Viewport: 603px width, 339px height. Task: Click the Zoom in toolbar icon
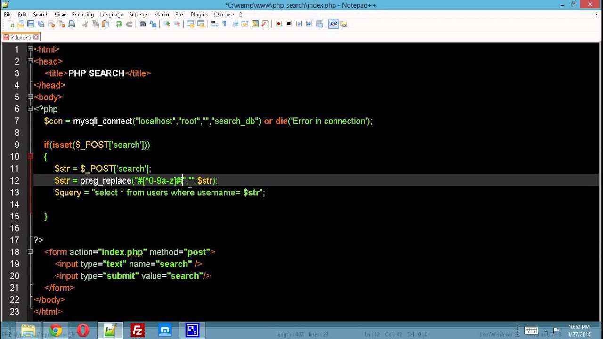tap(167, 24)
